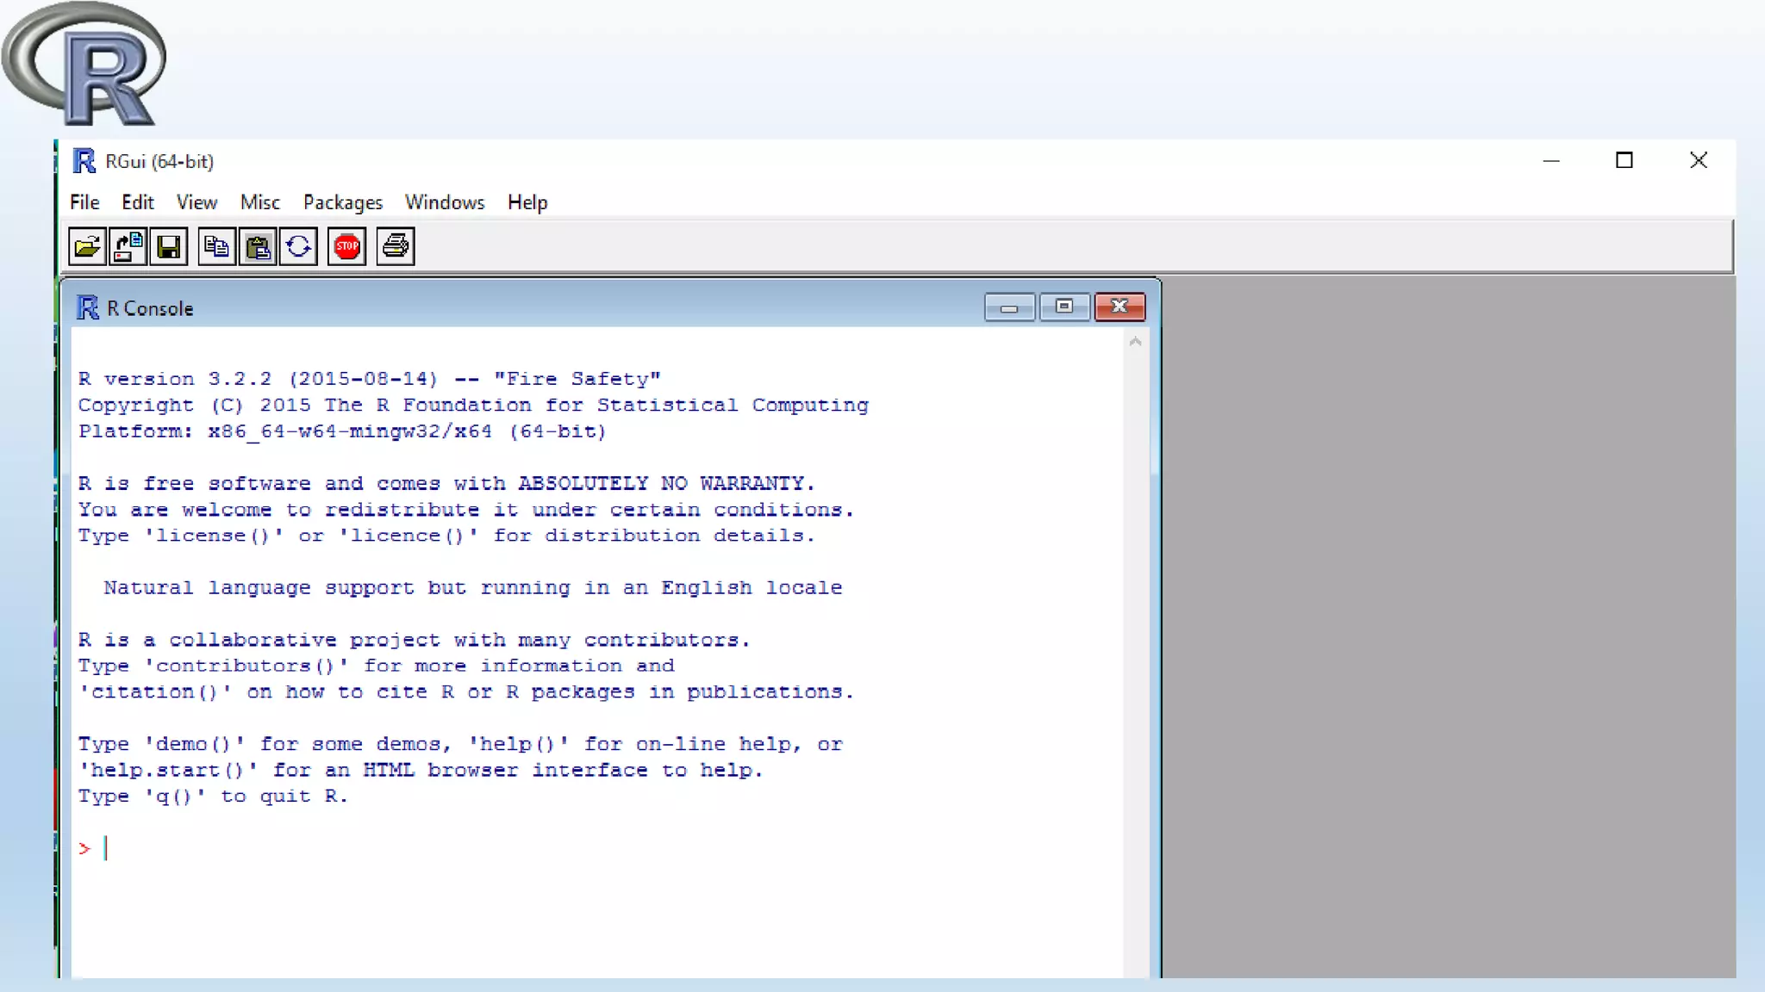Screen dimensions: 1765x992
Task: Open the Edit menu
Action: click(137, 202)
